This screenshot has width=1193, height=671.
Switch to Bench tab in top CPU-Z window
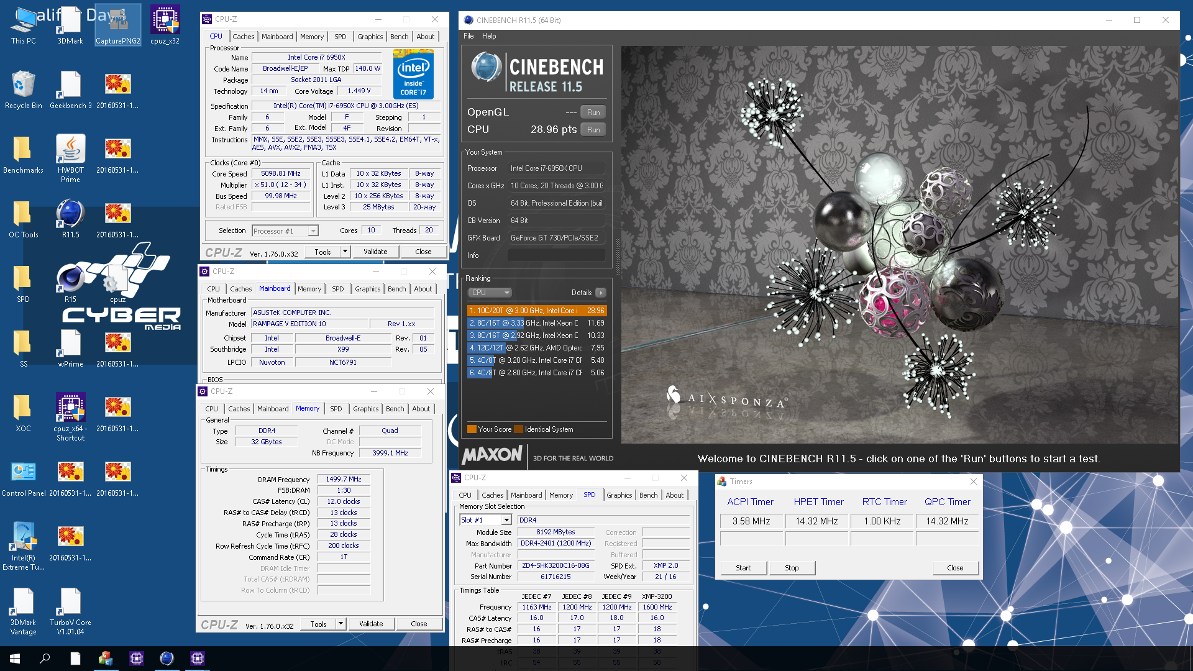tap(400, 37)
